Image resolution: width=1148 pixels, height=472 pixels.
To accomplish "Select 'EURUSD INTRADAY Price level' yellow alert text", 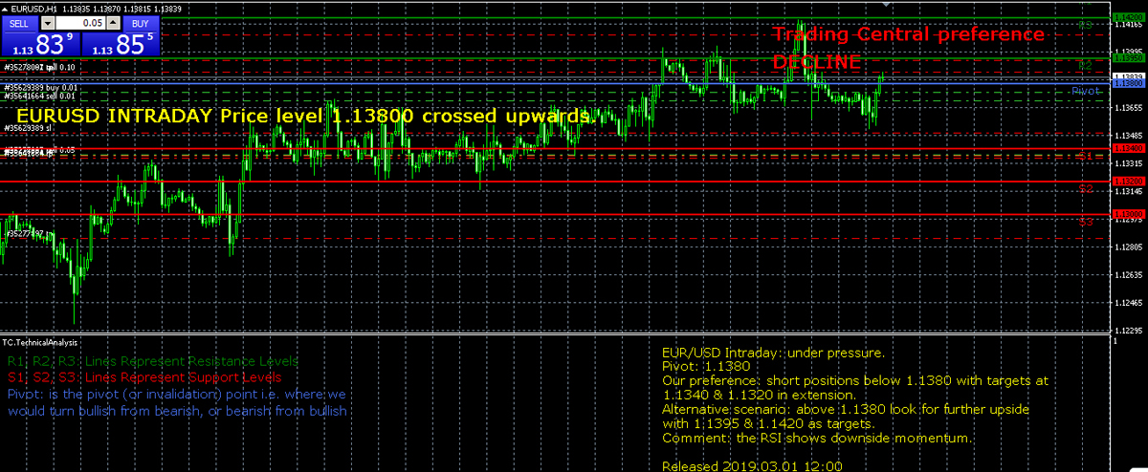I will [171, 116].
